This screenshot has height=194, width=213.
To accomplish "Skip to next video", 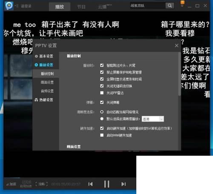I will [x=124, y=184].
